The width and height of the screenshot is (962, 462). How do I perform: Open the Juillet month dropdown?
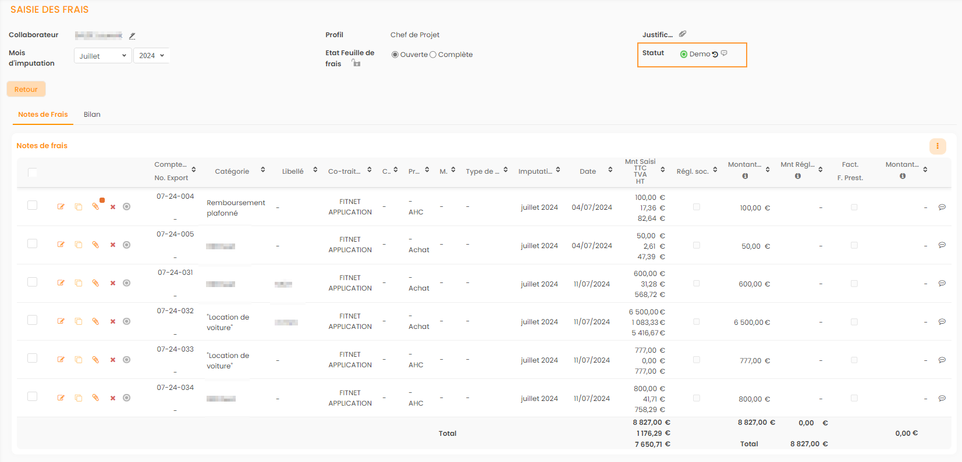(x=102, y=56)
